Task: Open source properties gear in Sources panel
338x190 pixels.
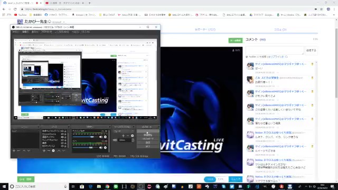Action: pyautogui.click(x=53, y=151)
